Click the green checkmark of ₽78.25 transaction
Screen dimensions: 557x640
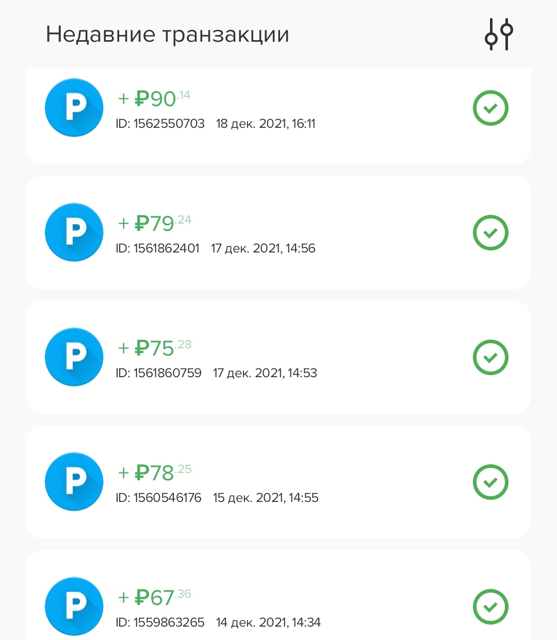(490, 482)
